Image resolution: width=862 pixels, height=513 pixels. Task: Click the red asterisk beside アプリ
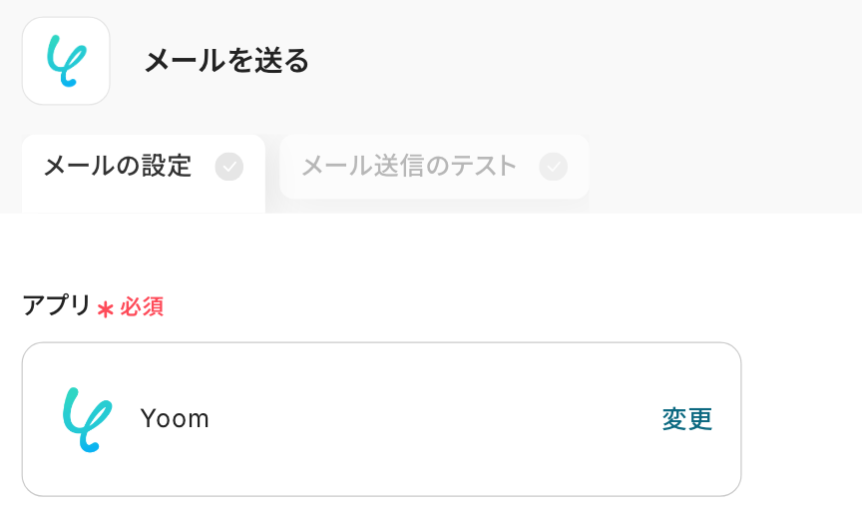106,308
